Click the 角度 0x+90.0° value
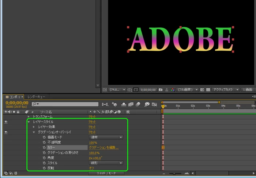Screen dimensions: 256x178 (95, 158)
